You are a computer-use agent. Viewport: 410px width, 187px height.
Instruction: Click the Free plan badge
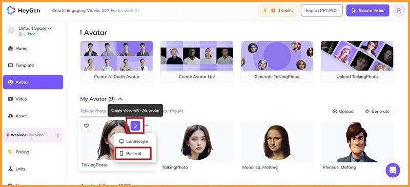pos(31,34)
